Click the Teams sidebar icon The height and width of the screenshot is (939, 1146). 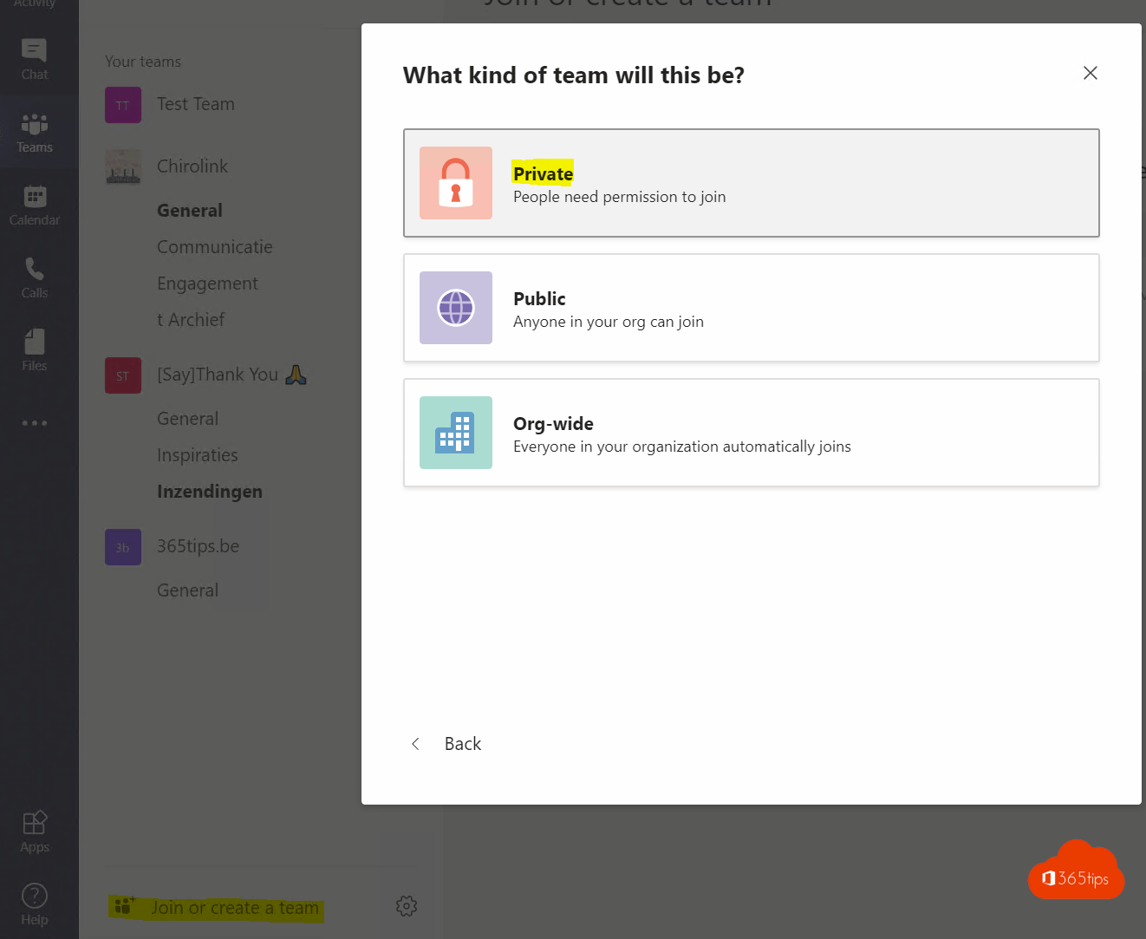pyautogui.click(x=35, y=132)
